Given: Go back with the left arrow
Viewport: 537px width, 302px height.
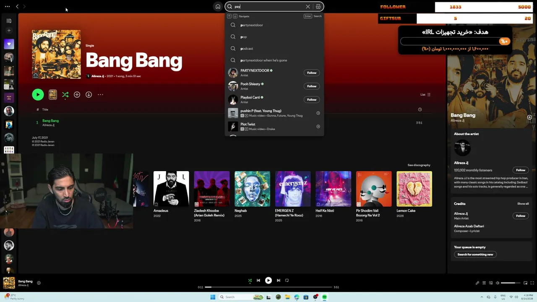Looking at the screenshot, I should (17, 7).
